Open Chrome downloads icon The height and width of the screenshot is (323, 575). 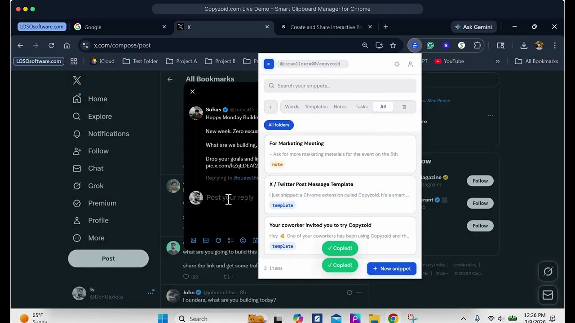click(x=524, y=45)
